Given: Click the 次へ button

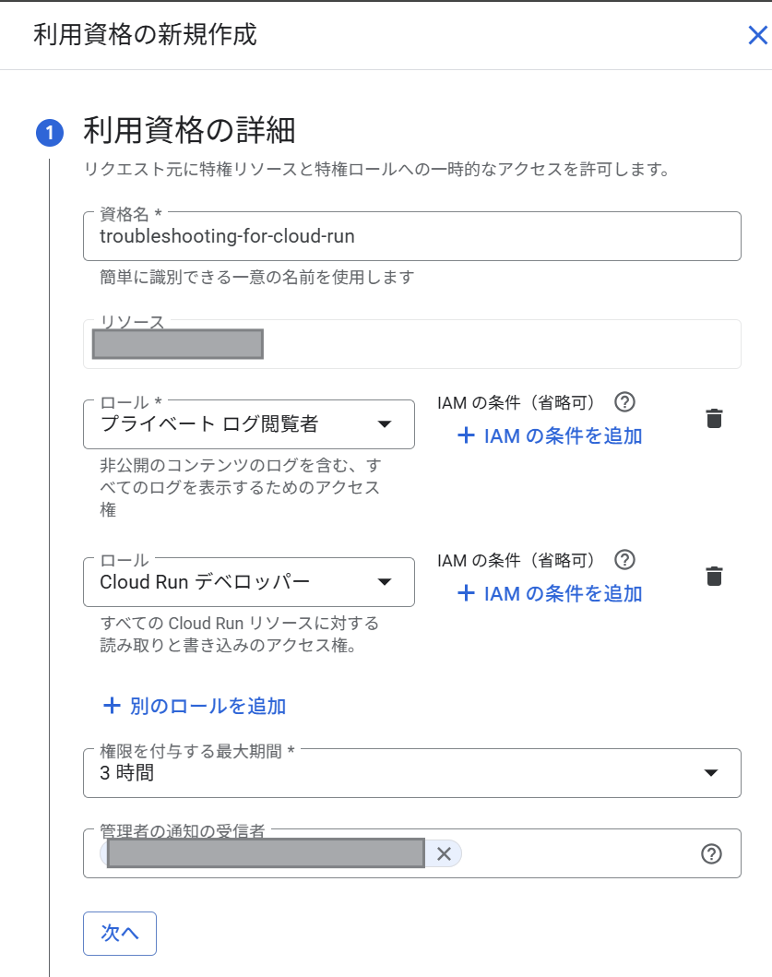Looking at the screenshot, I should 119,934.
